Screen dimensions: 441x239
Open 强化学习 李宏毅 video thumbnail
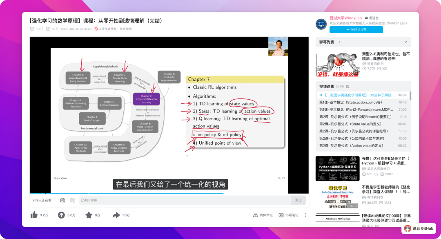pyautogui.click(x=338, y=197)
